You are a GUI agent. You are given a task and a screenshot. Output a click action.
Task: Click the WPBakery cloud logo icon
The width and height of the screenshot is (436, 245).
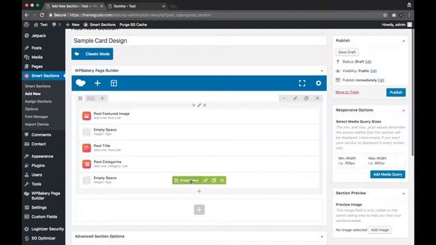80,83
